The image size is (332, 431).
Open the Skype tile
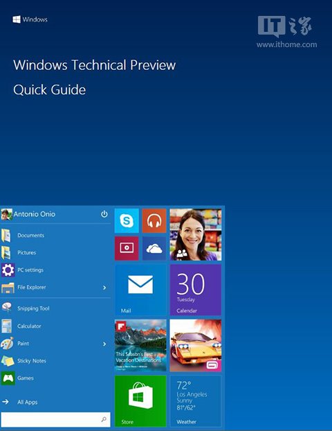[x=127, y=220]
